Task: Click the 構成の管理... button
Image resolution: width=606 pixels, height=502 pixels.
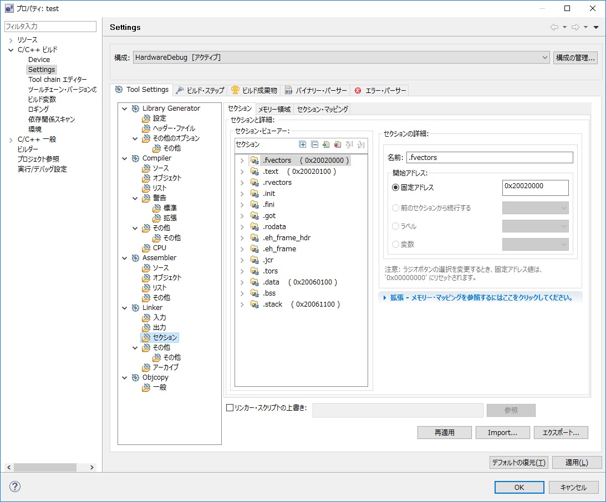Action: pos(575,58)
